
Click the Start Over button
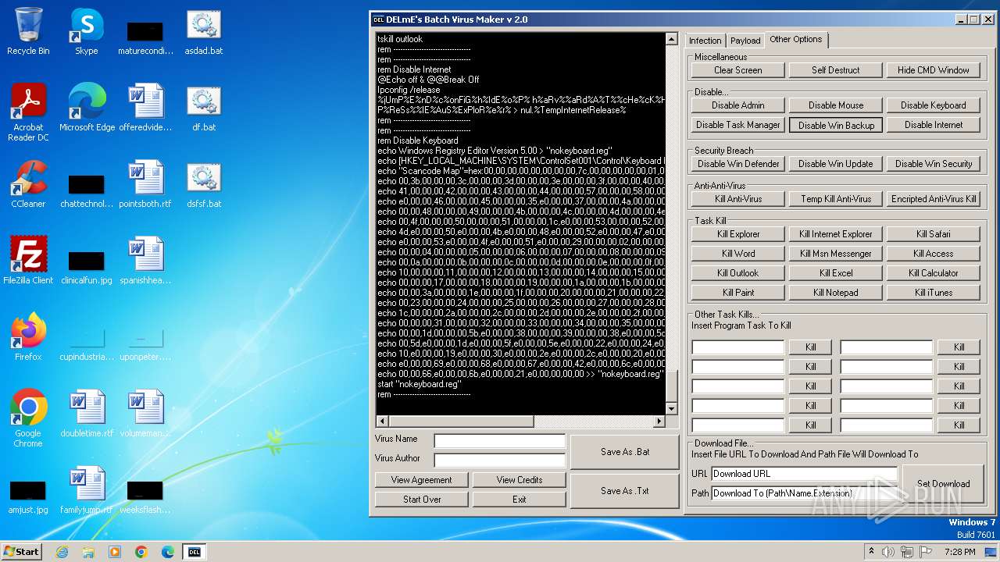(421, 500)
